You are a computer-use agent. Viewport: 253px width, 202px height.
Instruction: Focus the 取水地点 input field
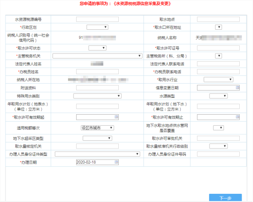[218, 19]
